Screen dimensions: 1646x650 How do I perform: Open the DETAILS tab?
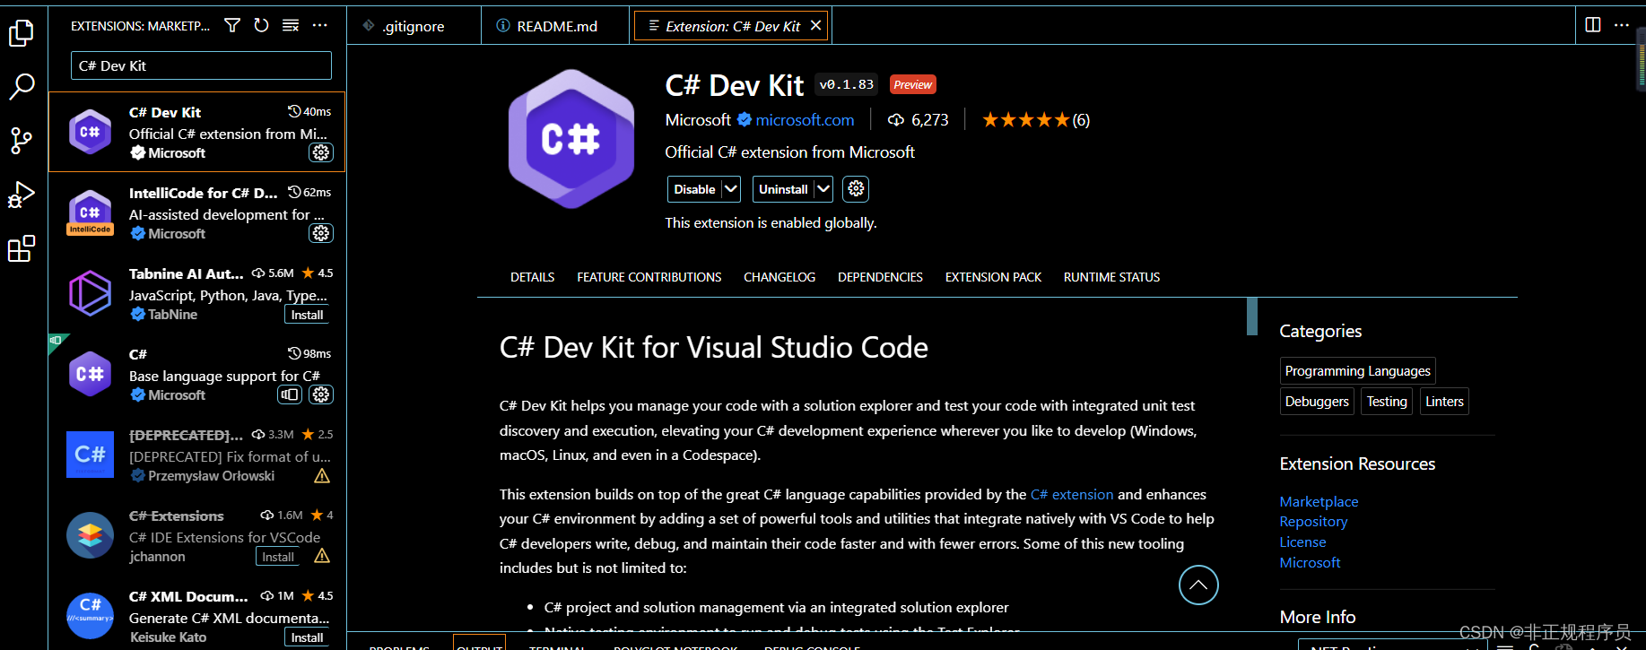pyautogui.click(x=533, y=277)
